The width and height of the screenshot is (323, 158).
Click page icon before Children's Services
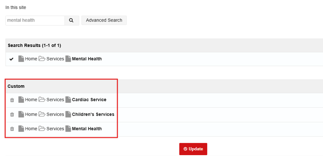(68, 114)
